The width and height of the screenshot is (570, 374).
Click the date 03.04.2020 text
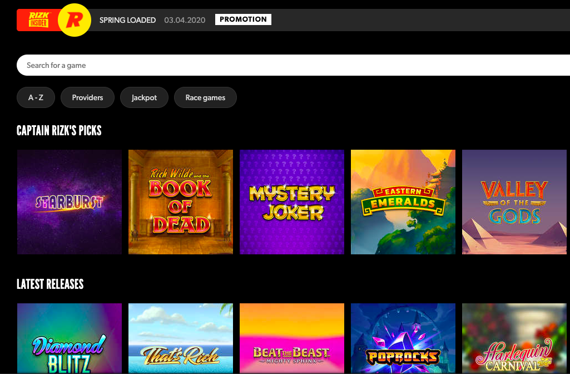[185, 20]
